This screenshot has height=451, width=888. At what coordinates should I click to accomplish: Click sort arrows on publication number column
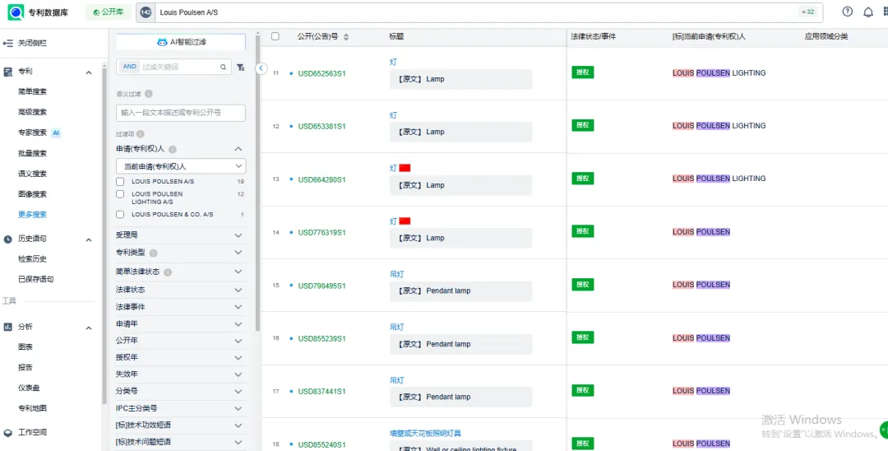[x=346, y=37]
